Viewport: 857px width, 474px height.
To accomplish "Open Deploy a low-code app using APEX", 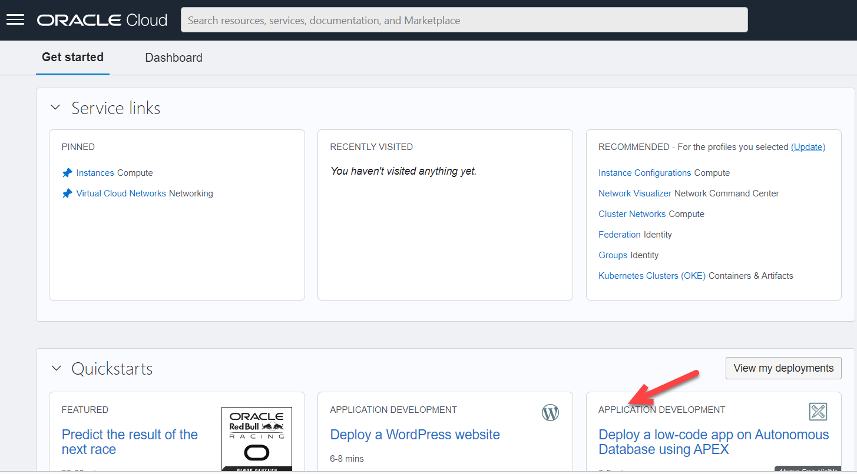I will coord(713,442).
